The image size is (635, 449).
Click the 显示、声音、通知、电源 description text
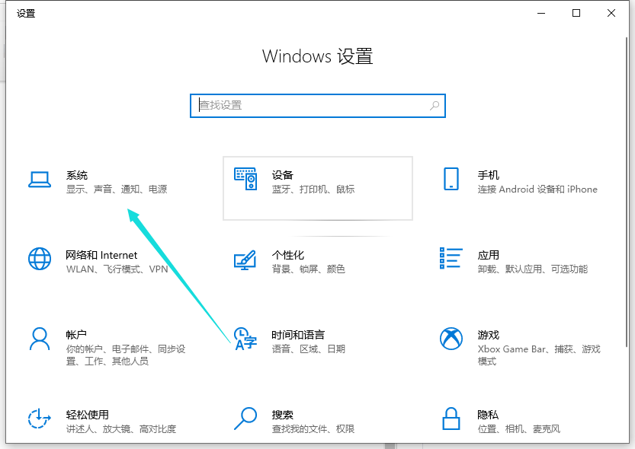click(x=115, y=189)
